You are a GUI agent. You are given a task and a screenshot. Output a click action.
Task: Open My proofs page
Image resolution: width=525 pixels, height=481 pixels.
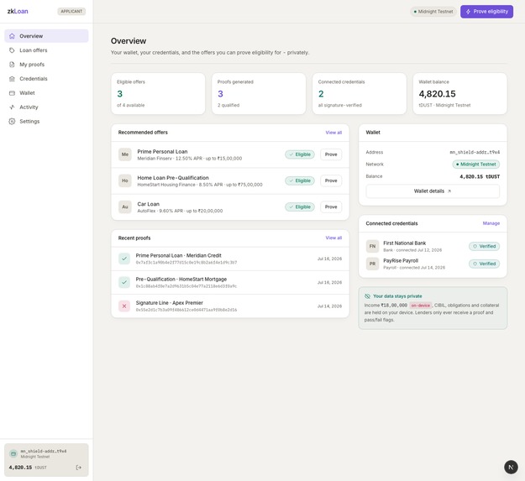pos(46,65)
